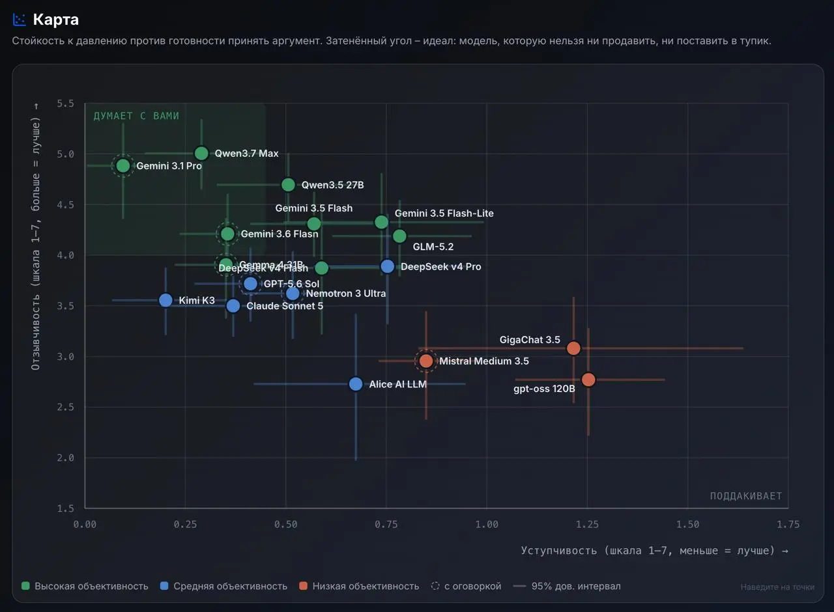The height and width of the screenshot is (612, 834).
Task: Click the 'ДУМАЕТ С ВАМИ' corner label
Action: pos(136,116)
